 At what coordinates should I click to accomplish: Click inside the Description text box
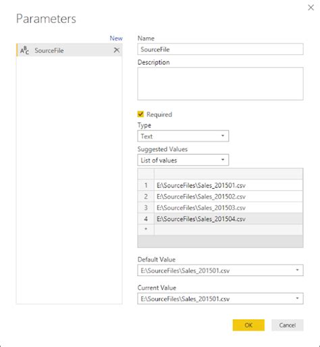coord(220,84)
